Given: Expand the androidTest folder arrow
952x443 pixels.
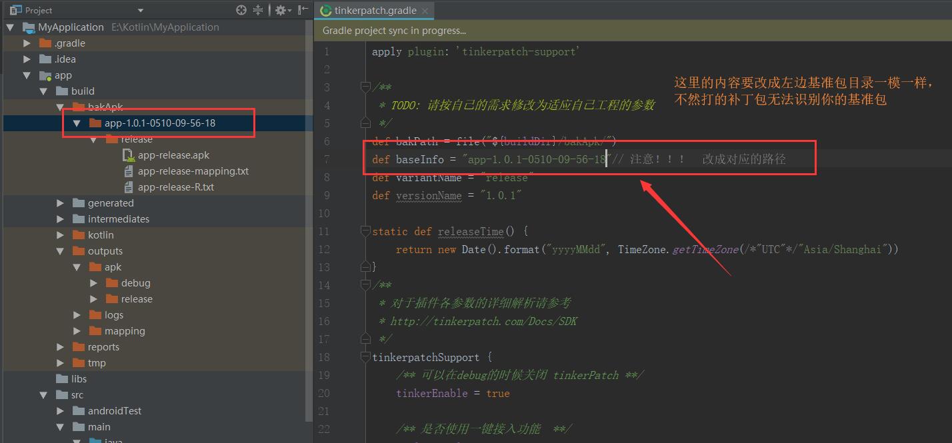Looking at the screenshot, I should tap(60, 411).
